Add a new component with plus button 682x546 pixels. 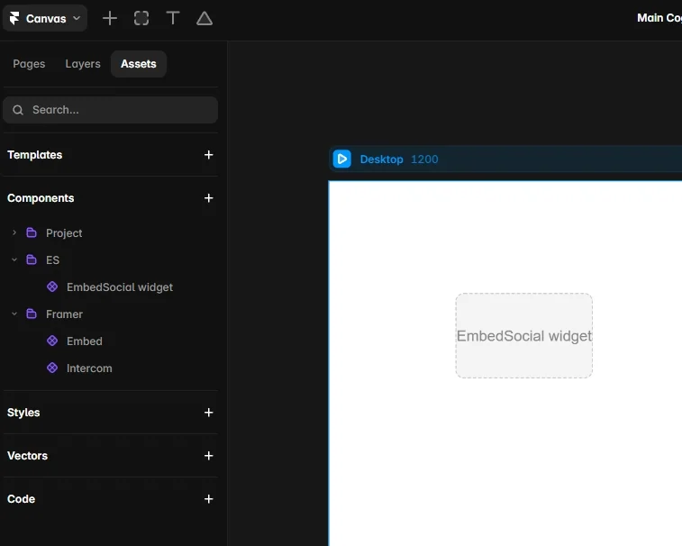tap(209, 198)
